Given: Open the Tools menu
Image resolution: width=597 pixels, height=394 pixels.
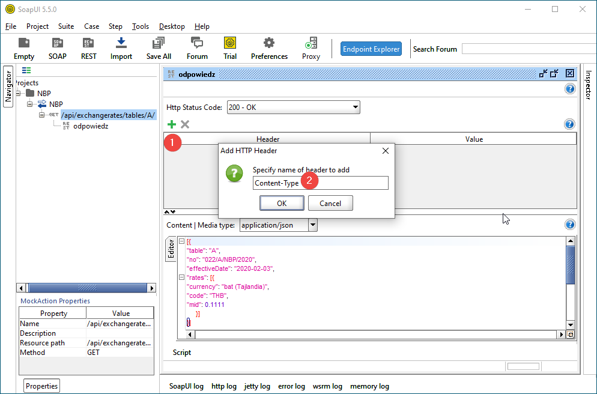Looking at the screenshot, I should [141, 26].
